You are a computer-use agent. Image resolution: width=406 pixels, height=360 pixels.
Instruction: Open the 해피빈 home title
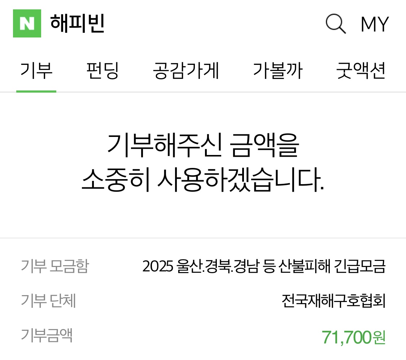coord(77,23)
